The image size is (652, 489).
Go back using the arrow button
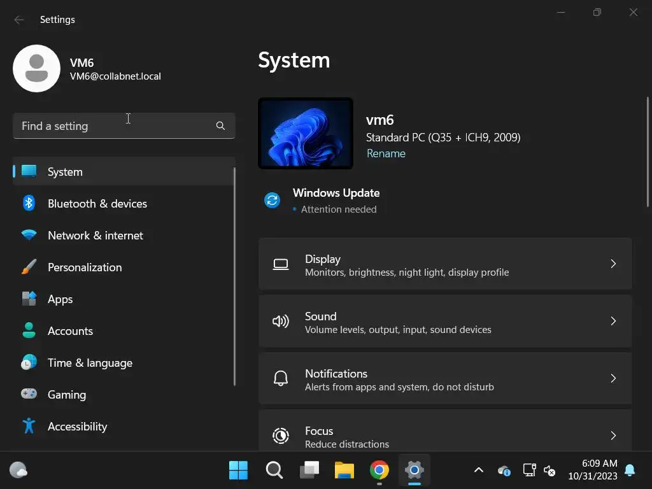pyautogui.click(x=18, y=20)
